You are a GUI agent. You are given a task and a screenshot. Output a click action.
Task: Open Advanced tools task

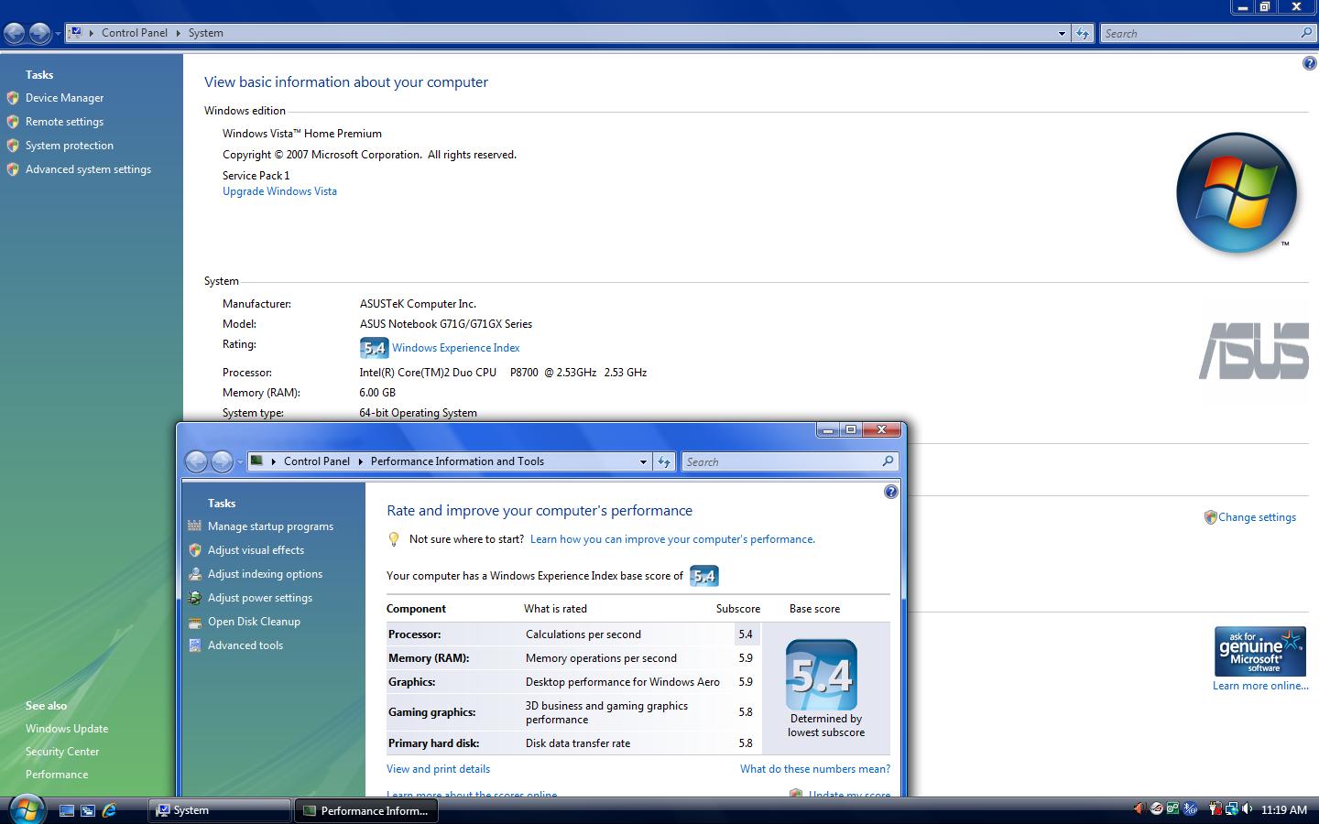pos(245,645)
